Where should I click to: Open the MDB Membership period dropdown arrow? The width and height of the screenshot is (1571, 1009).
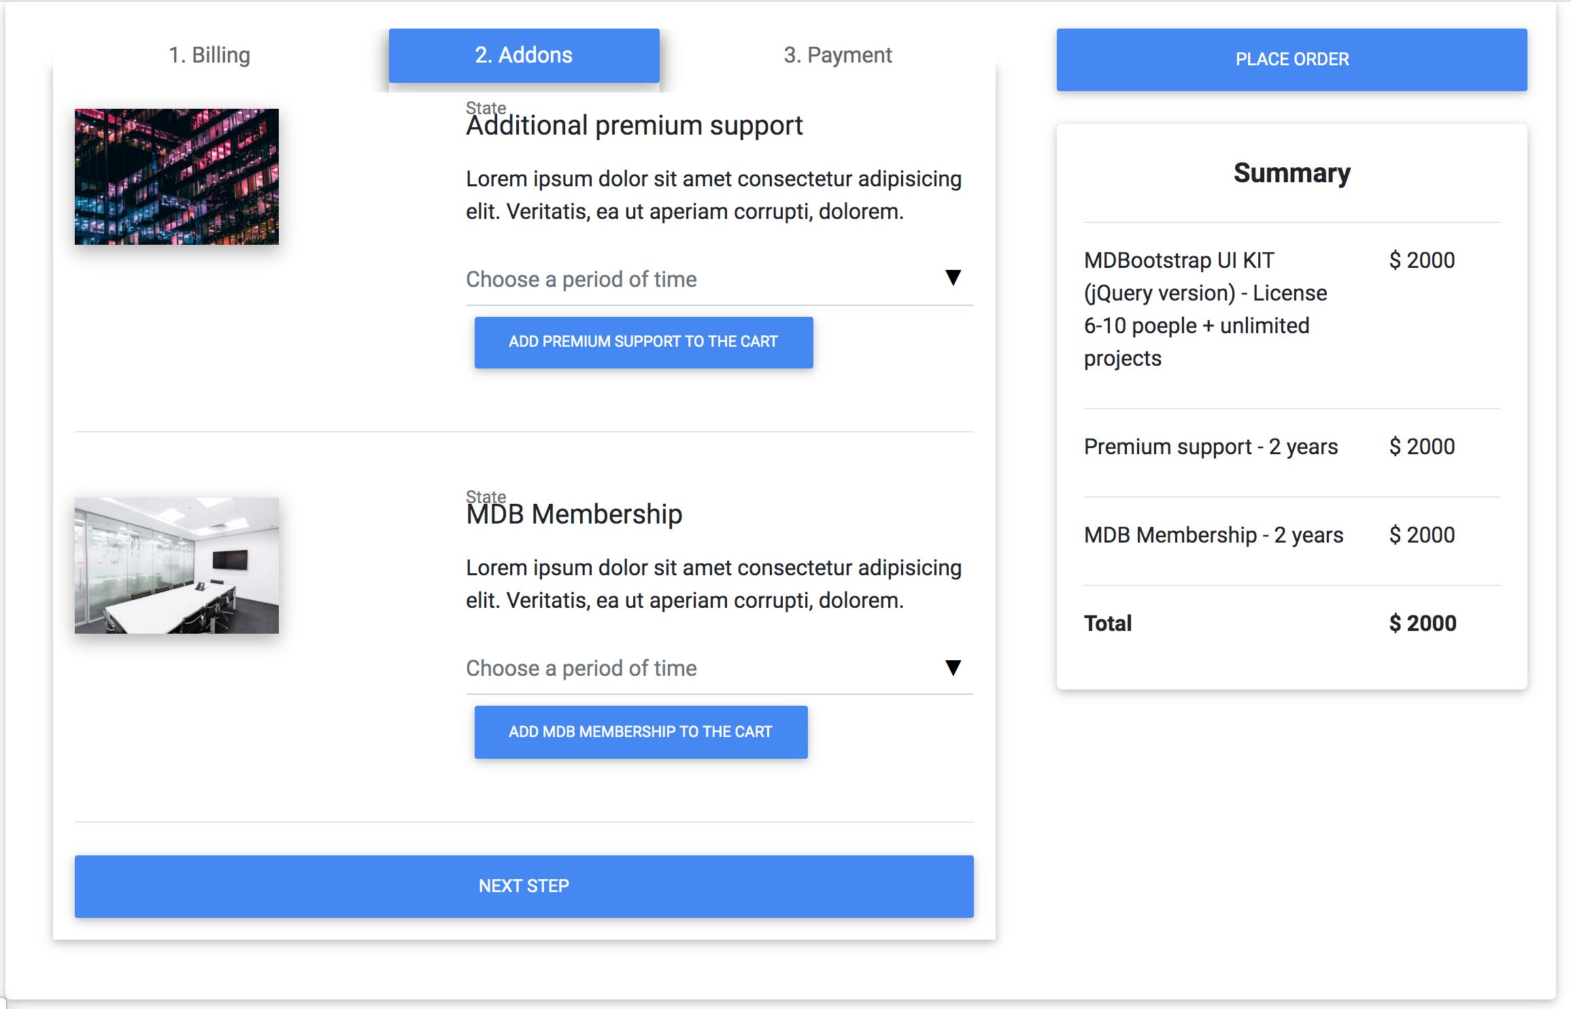tap(953, 668)
